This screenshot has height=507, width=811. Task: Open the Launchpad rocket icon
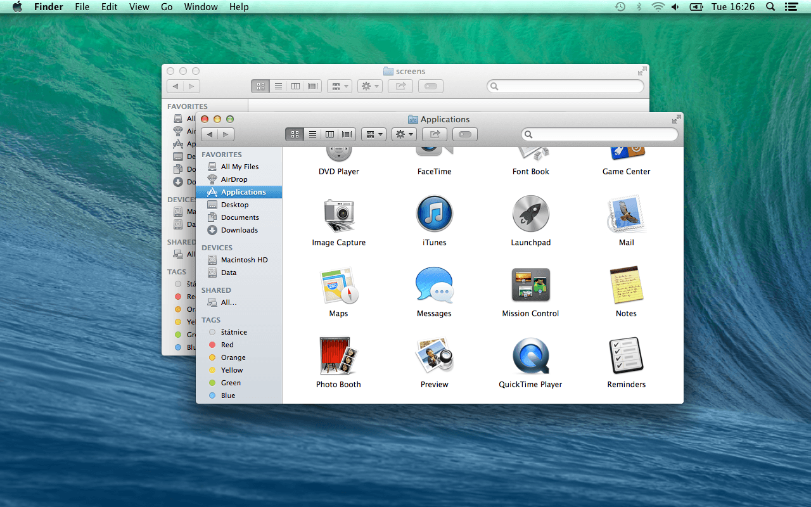click(x=530, y=214)
